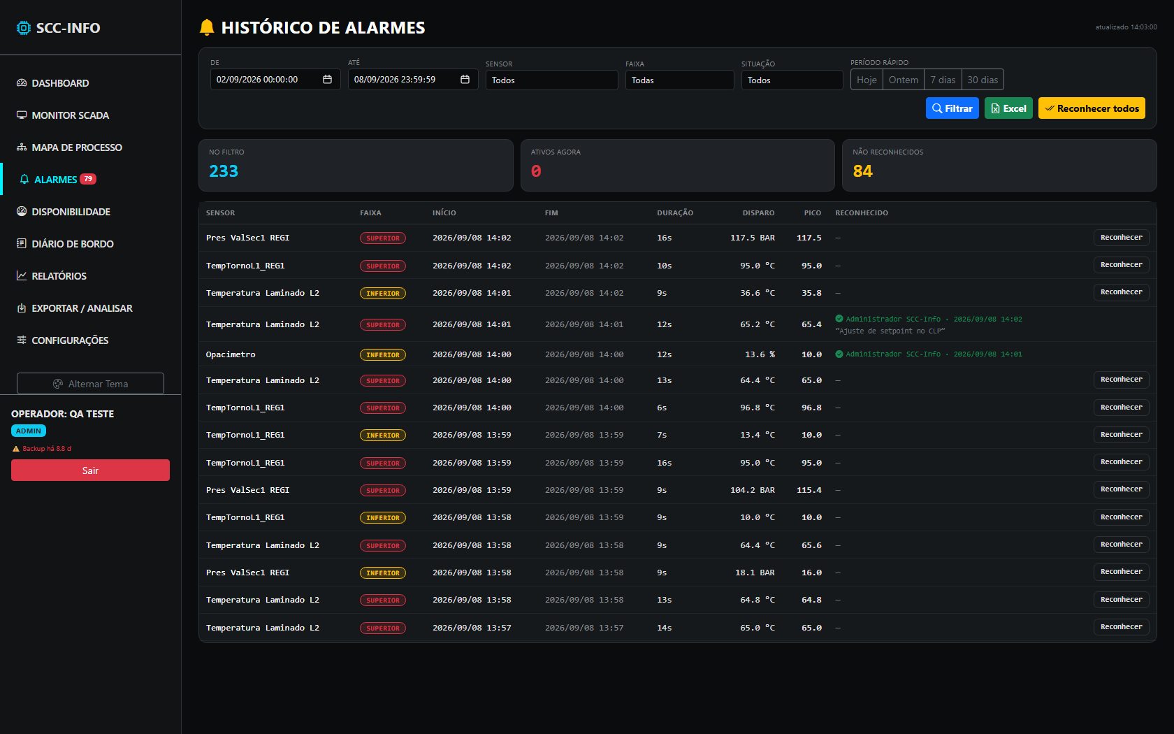Click the Opacimetro sensor name
1174x734 pixels.
(231, 354)
